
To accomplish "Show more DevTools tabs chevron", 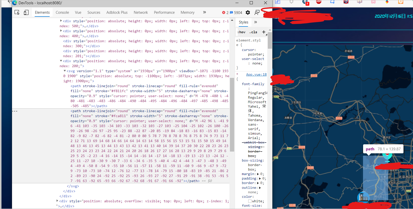I will point(204,12).
